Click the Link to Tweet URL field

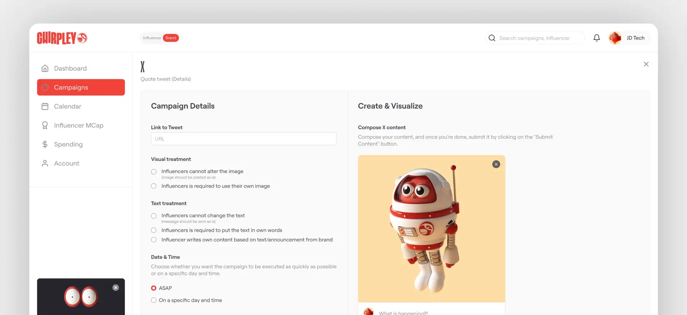pyautogui.click(x=243, y=139)
